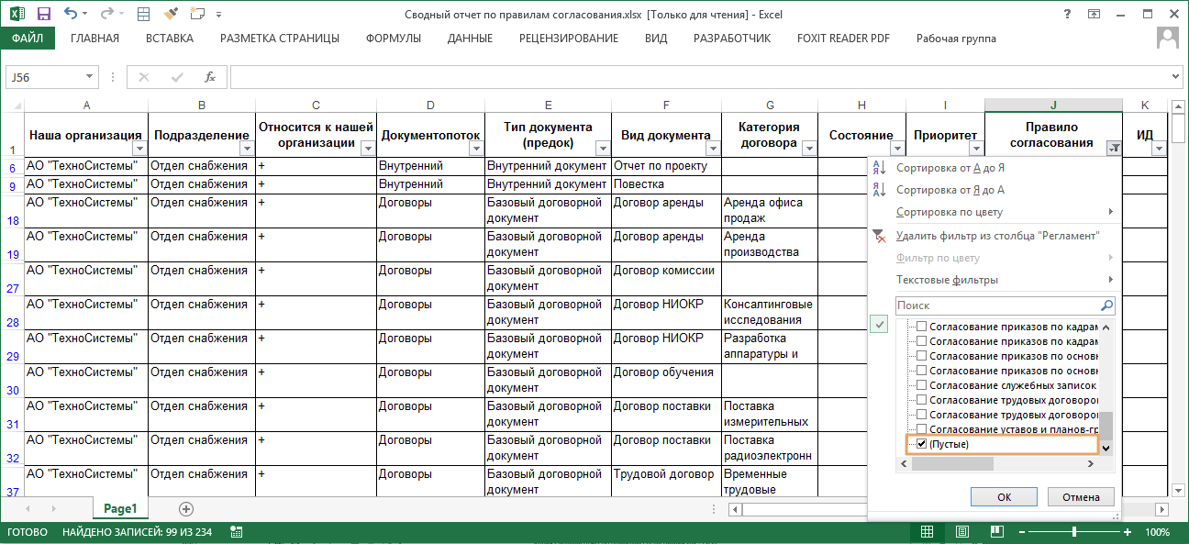Open the ФОРМУЛЫ ribbon tab

(x=393, y=39)
